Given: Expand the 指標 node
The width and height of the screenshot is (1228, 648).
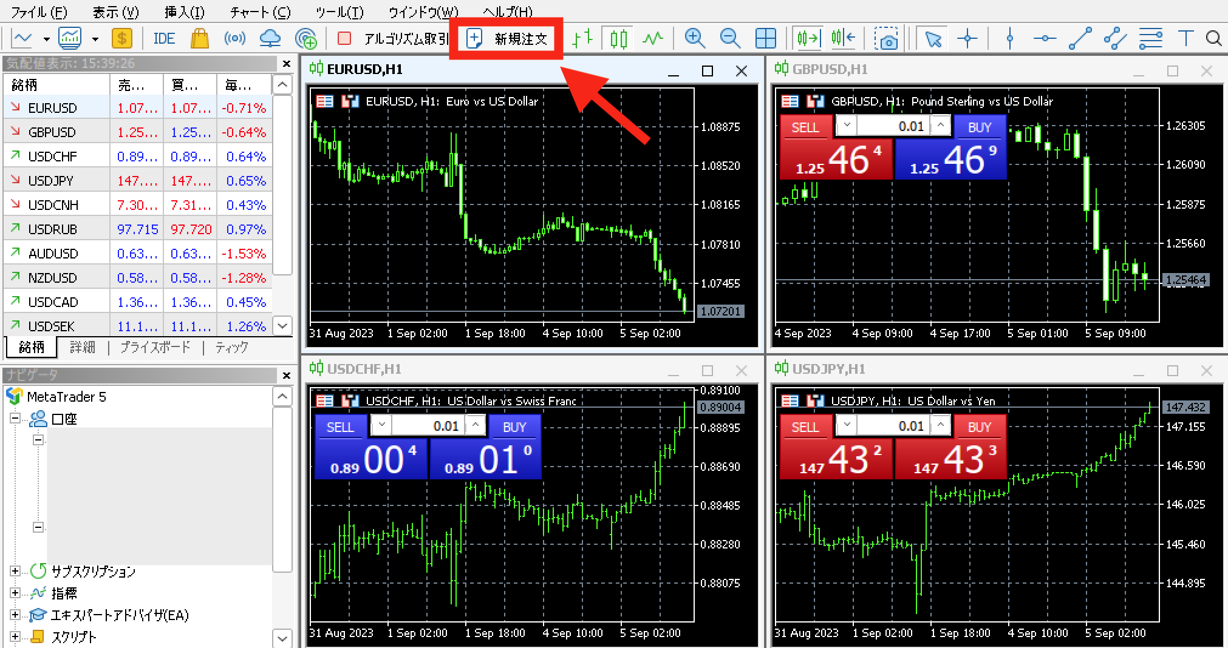Looking at the screenshot, I should click(x=16, y=593).
